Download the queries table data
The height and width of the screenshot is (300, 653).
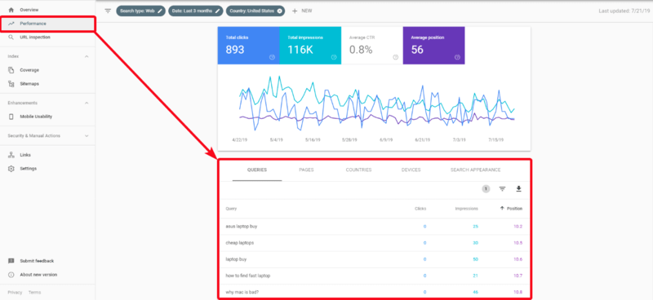[518, 189]
